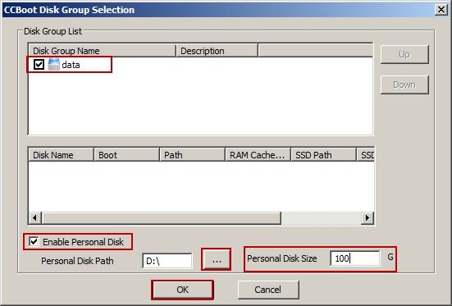Click the Disk Name column header

click(x=61, y=155)
